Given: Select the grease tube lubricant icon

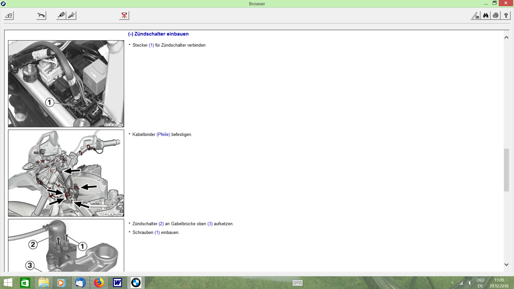Looking at the screenshot, I should point(61,16).
